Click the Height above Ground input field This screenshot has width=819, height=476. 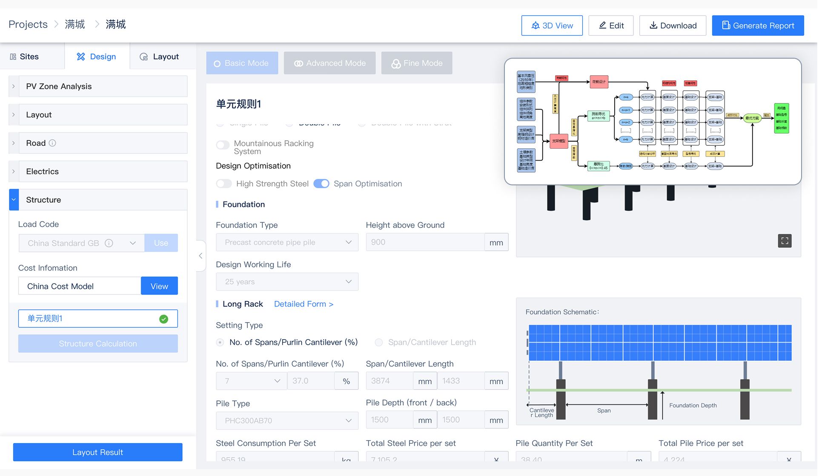425,242
